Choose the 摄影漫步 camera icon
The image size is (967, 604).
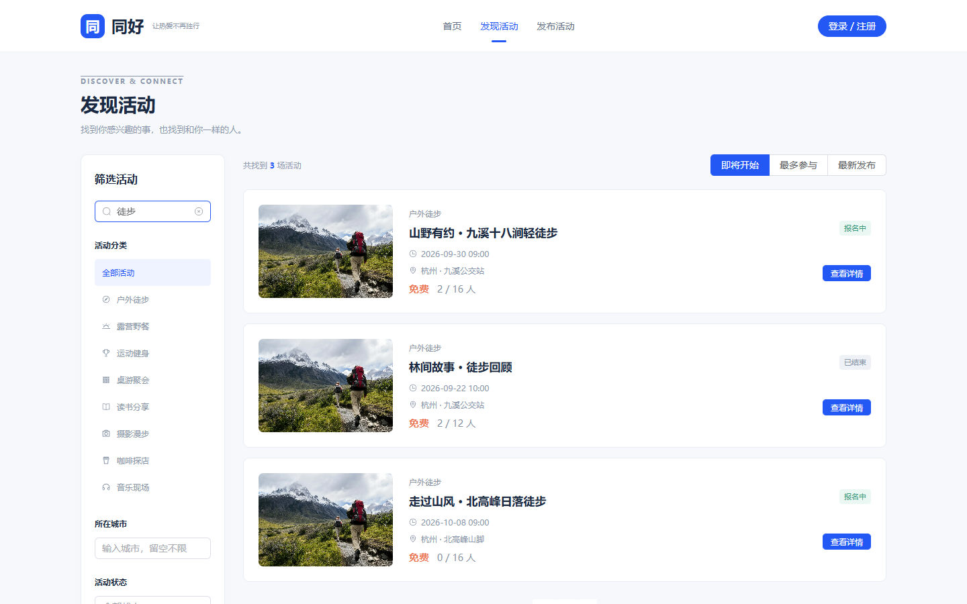click(x=106, y=434)
